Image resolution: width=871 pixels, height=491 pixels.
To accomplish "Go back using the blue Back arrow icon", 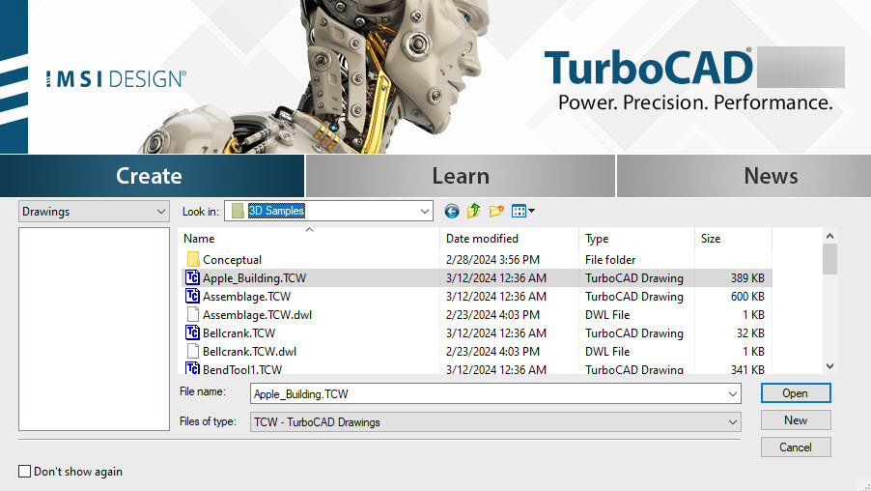I will [452, 212].
